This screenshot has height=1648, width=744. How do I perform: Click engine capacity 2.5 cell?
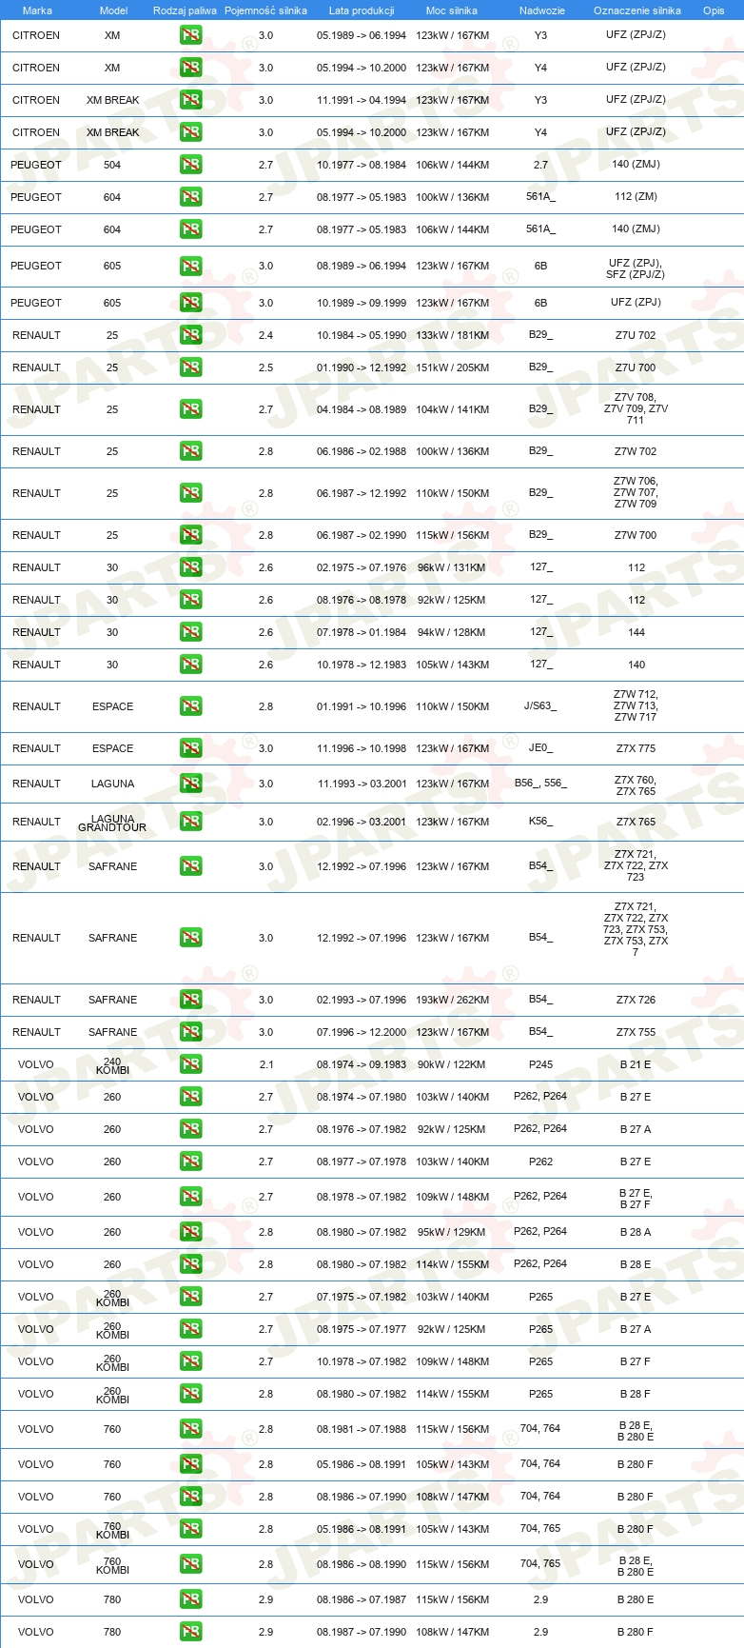pos(265,367)
